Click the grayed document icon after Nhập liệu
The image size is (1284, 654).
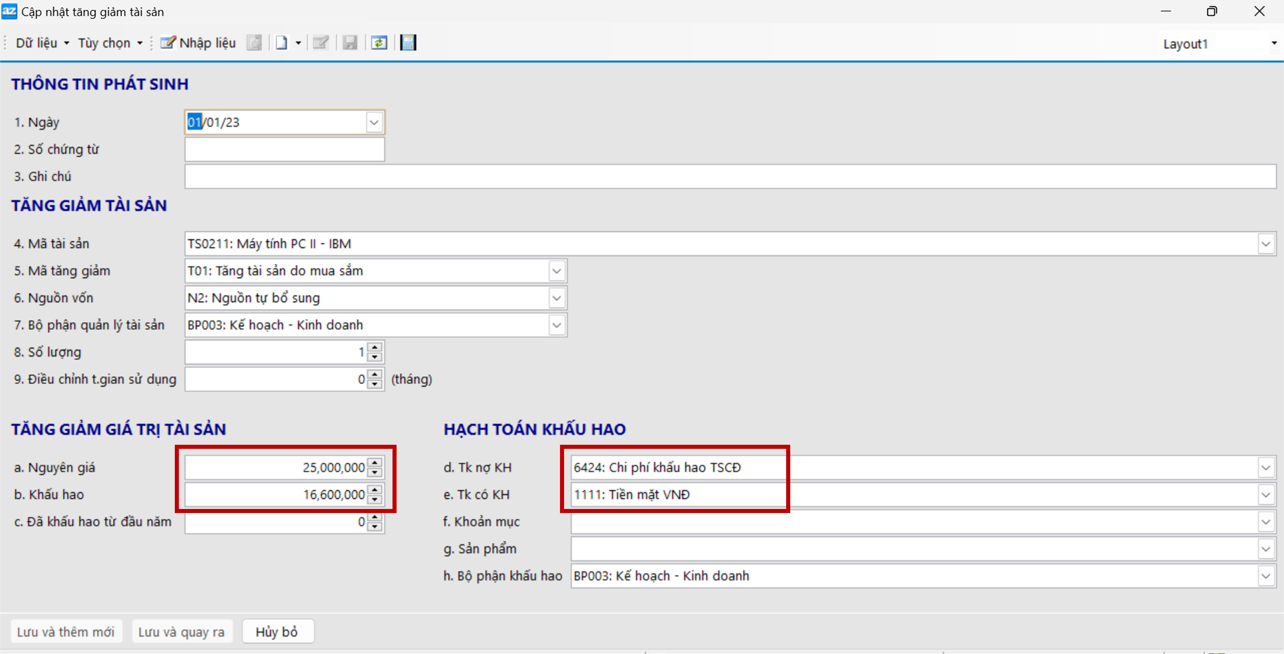point(254,43)
